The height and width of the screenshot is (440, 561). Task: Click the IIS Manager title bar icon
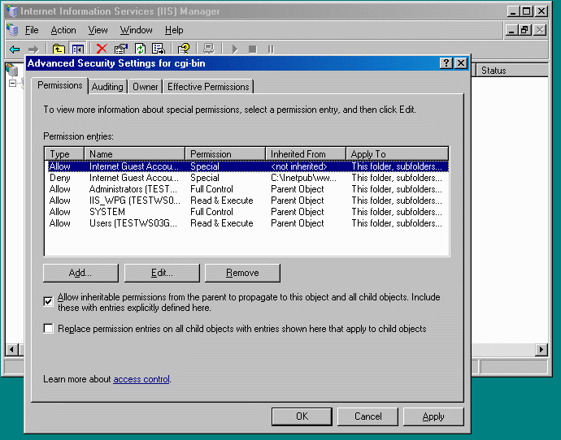click(x=12, y=11)
